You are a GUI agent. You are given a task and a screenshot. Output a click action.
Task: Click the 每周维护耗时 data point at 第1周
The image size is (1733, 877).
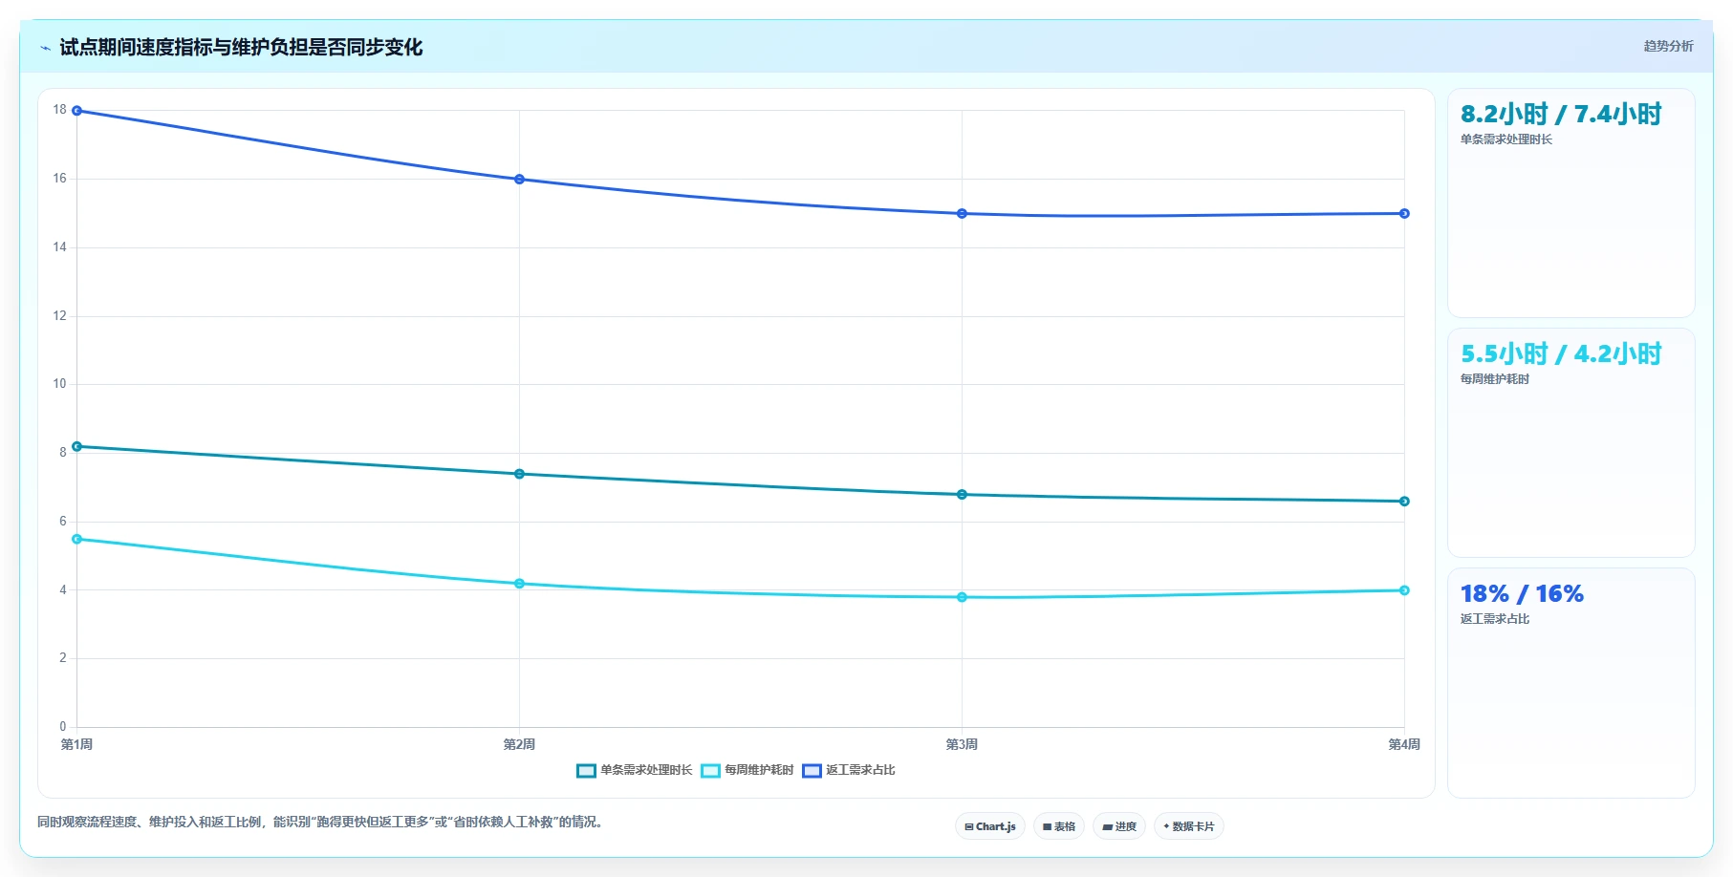tap(77, 539)
